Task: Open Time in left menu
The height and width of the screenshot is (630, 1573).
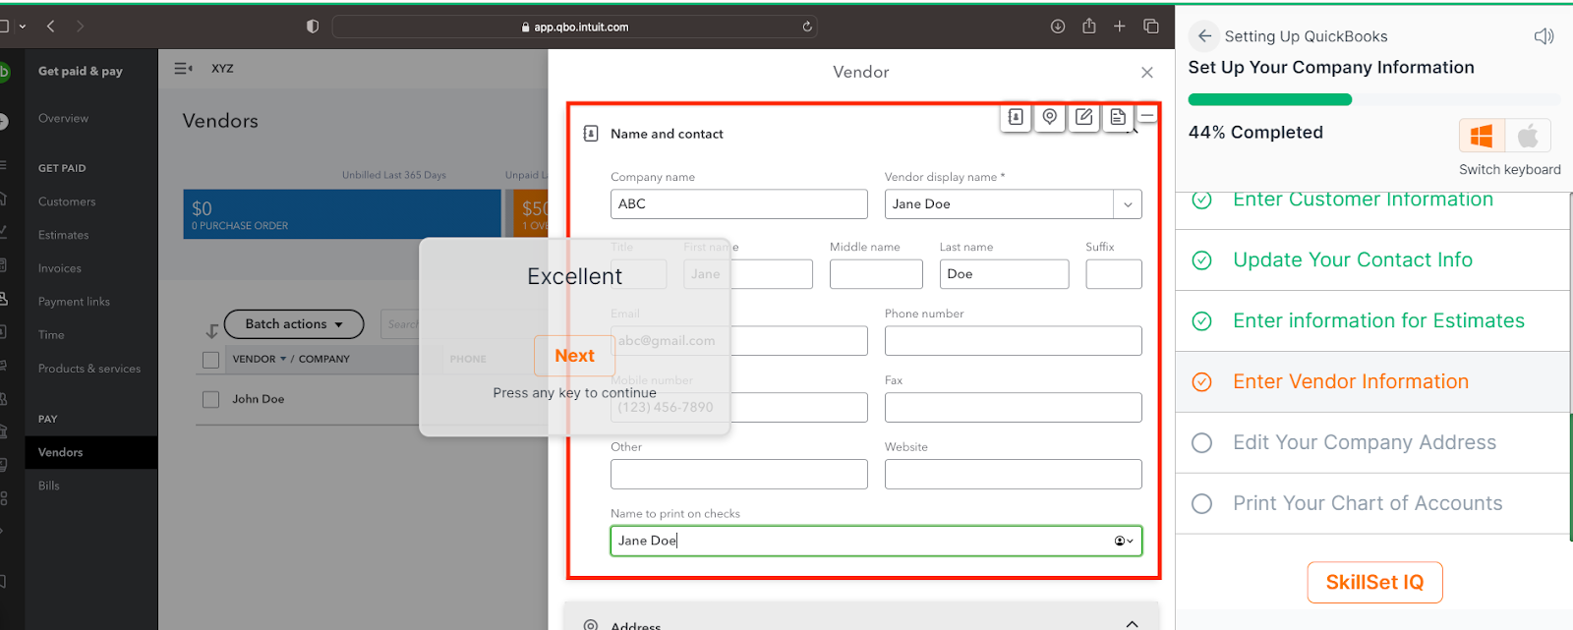Action: click(x=51, y=335)
